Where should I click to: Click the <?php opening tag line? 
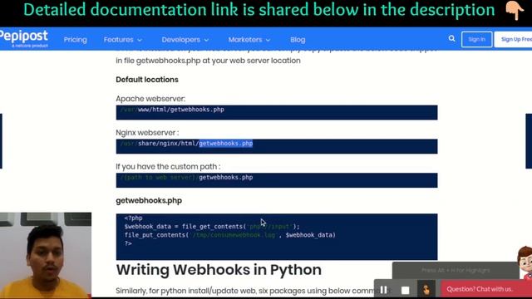133,218
